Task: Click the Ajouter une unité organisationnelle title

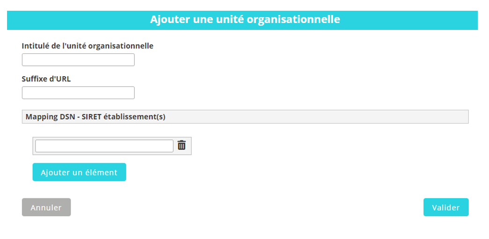Action: (x=245, y=20)
